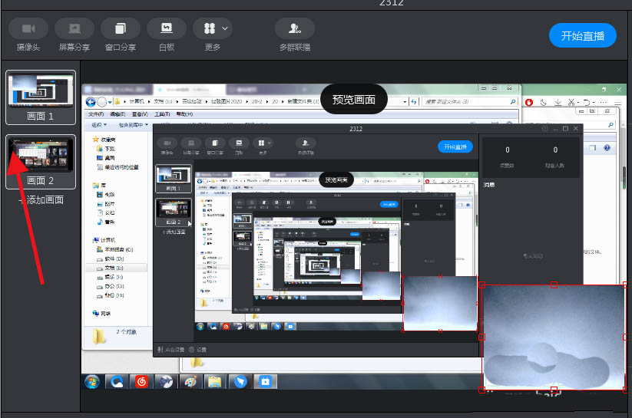The height and width of the screenshot is (418, 632).
Task: Select 本地磁盘 (C:) in largest Explorer sidebar
Action: [x=115, y=250]
